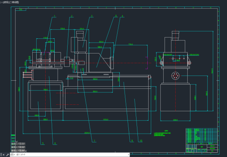227x157 pixels.
Task: Select callout number 1 label
Action: click(54, 16)
